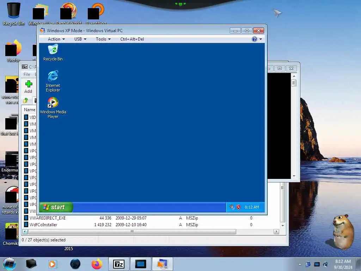
Task: Switch to the 7-Zip taskbar button
Action: click(x=119, y=264)
